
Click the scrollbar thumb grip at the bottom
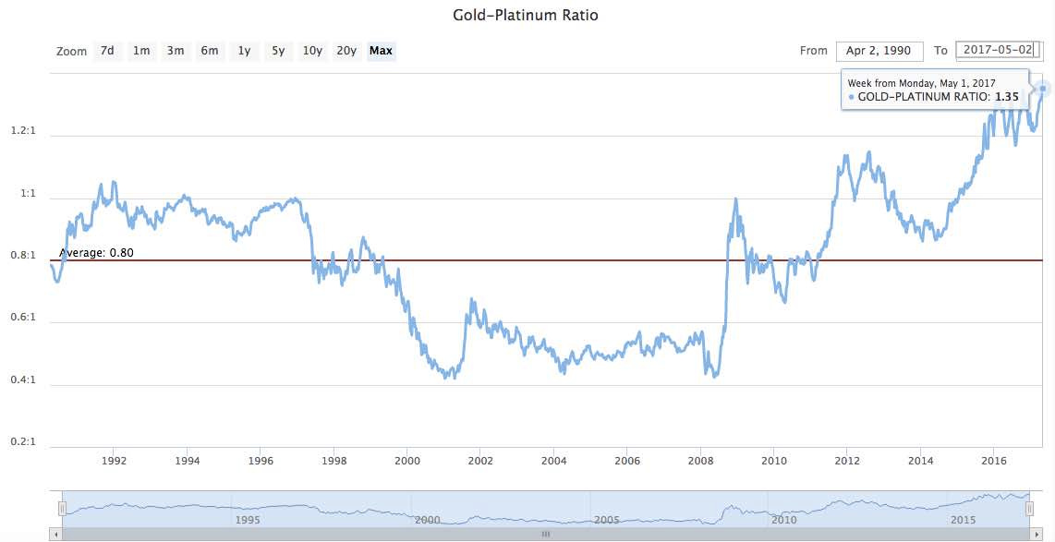[x=545, y=534]
